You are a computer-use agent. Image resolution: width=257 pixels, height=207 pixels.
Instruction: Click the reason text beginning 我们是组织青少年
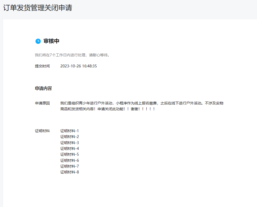(x=142, y=106)
